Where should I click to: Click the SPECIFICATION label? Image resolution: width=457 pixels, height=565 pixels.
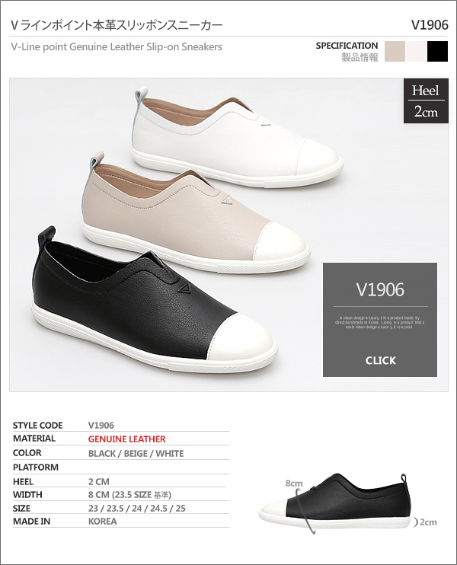click(x=347, y=46)
